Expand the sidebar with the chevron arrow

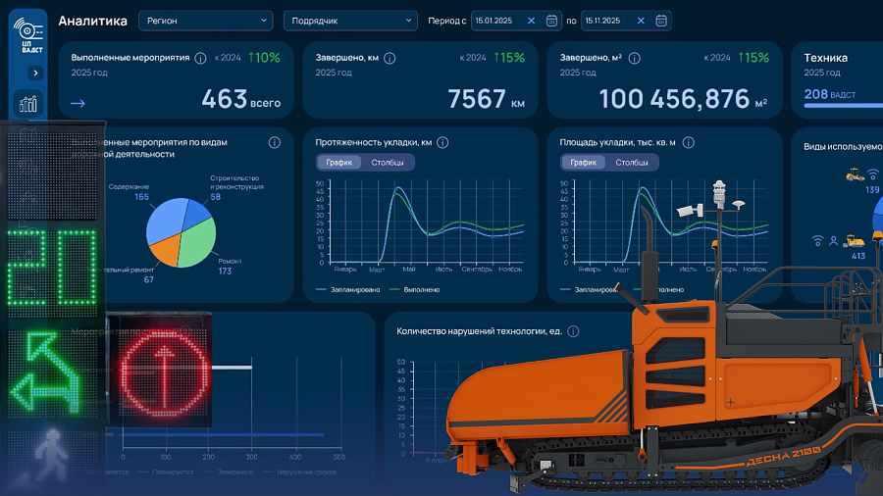click(x=35, y=74)
